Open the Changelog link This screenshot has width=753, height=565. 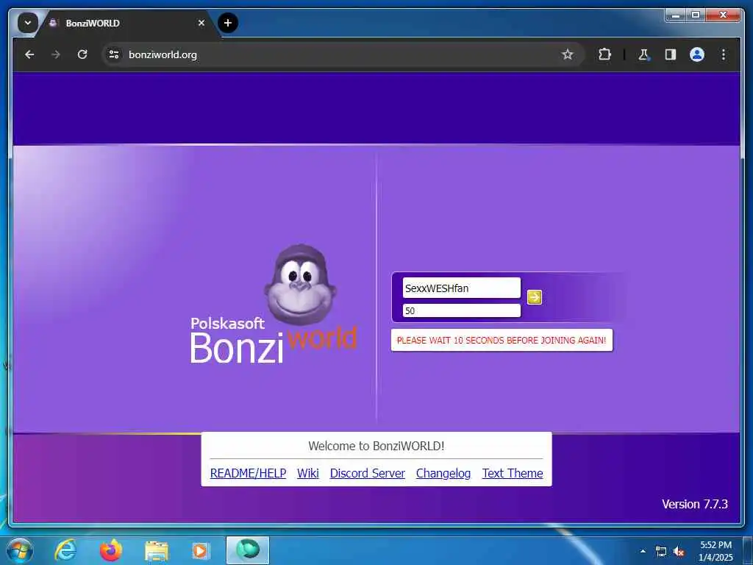(443, 473)
